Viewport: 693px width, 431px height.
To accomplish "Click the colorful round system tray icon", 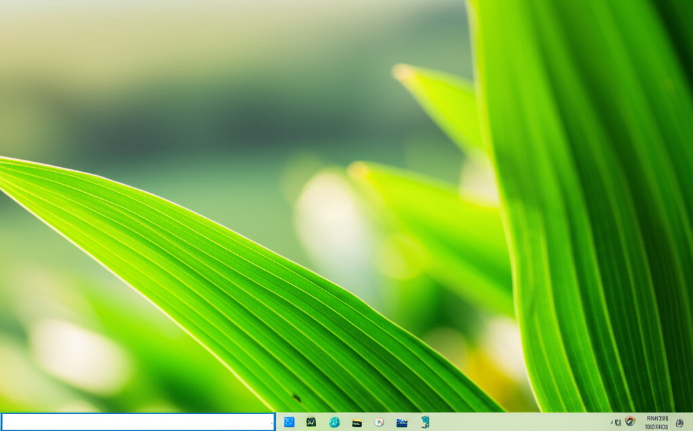I will click(x=630, y=422).
